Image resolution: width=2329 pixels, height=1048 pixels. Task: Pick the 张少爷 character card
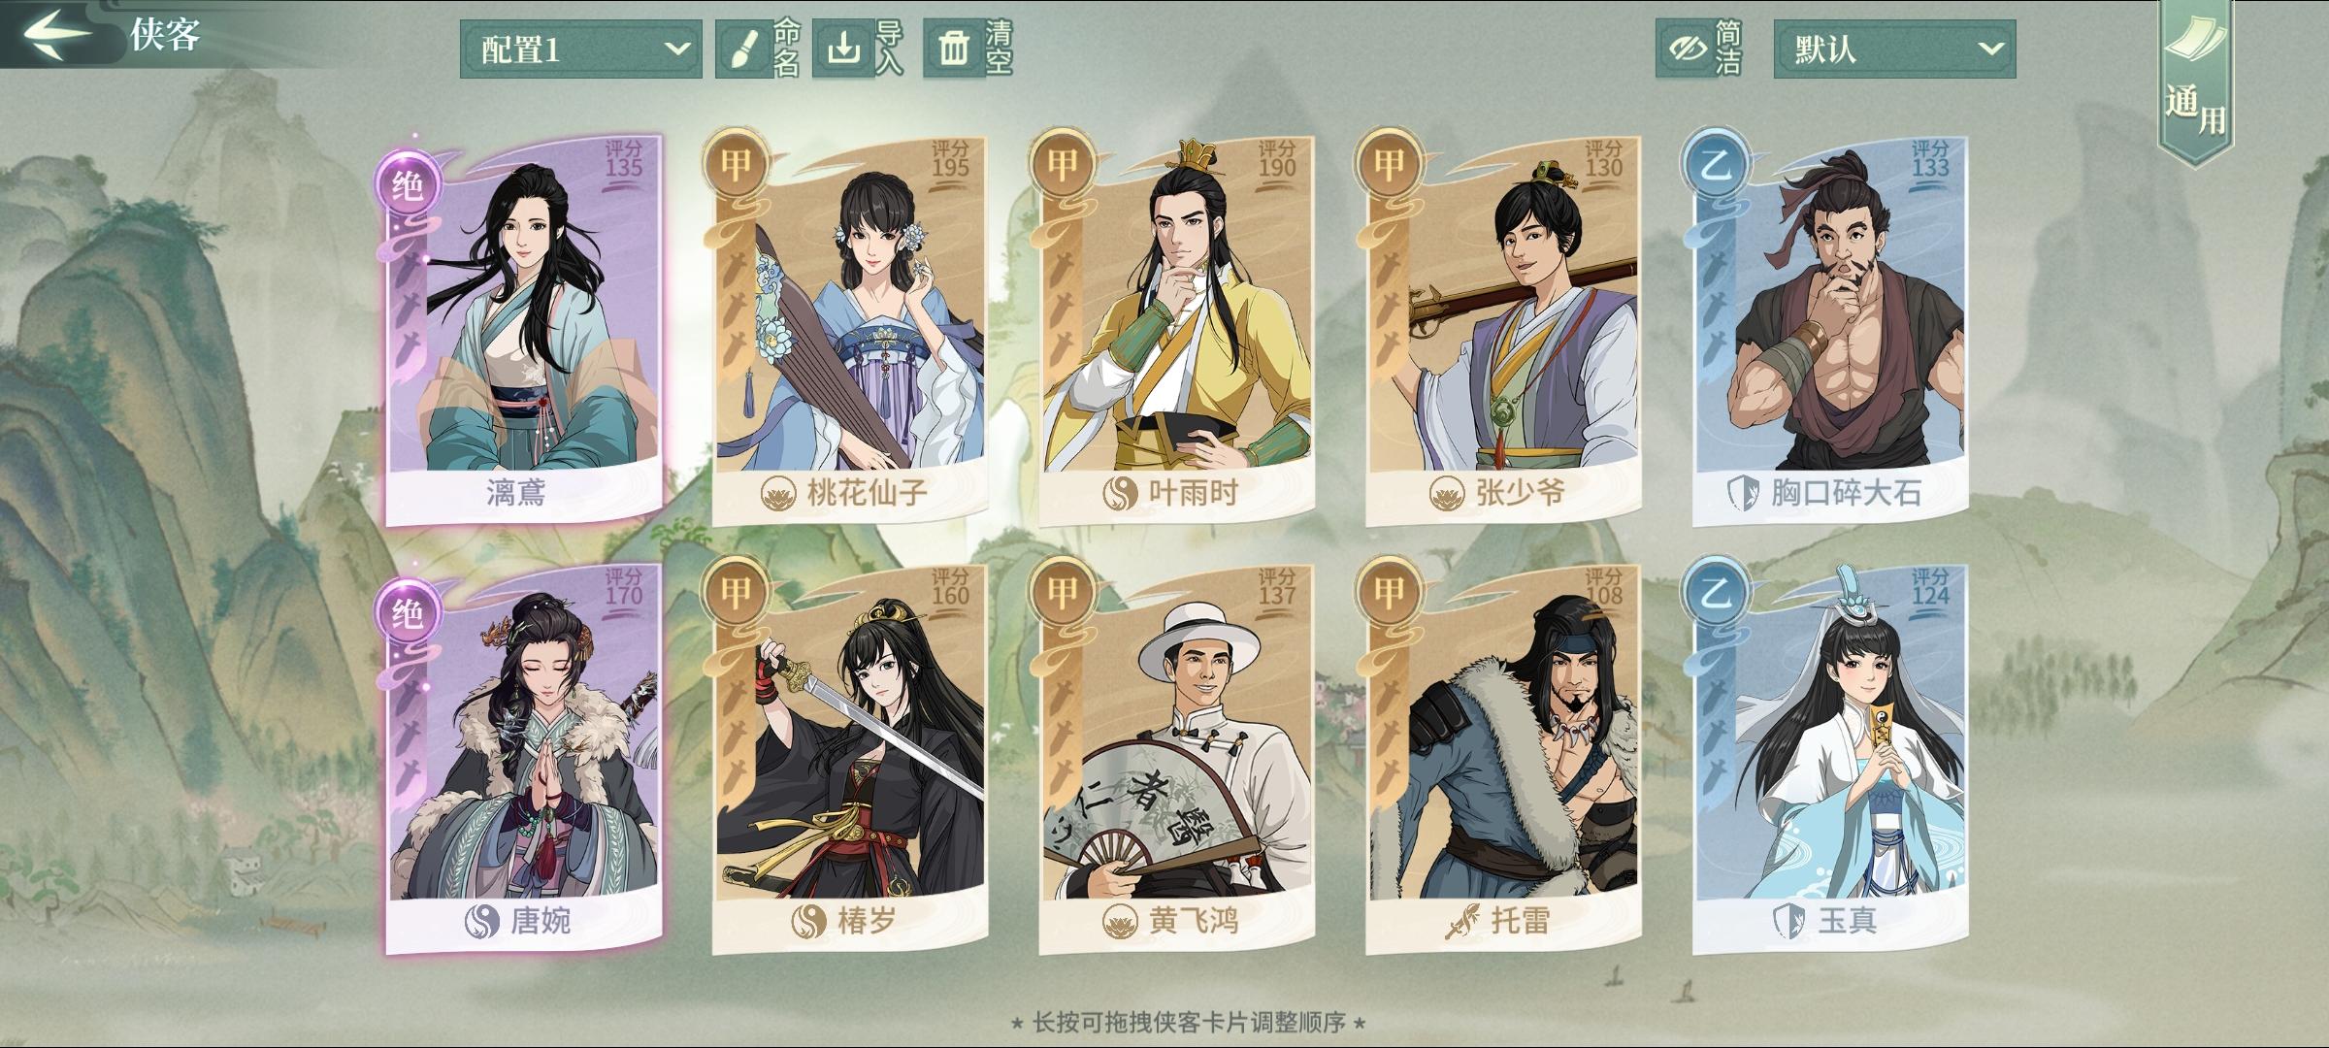pyautogui.click(x=1503, y=330)
